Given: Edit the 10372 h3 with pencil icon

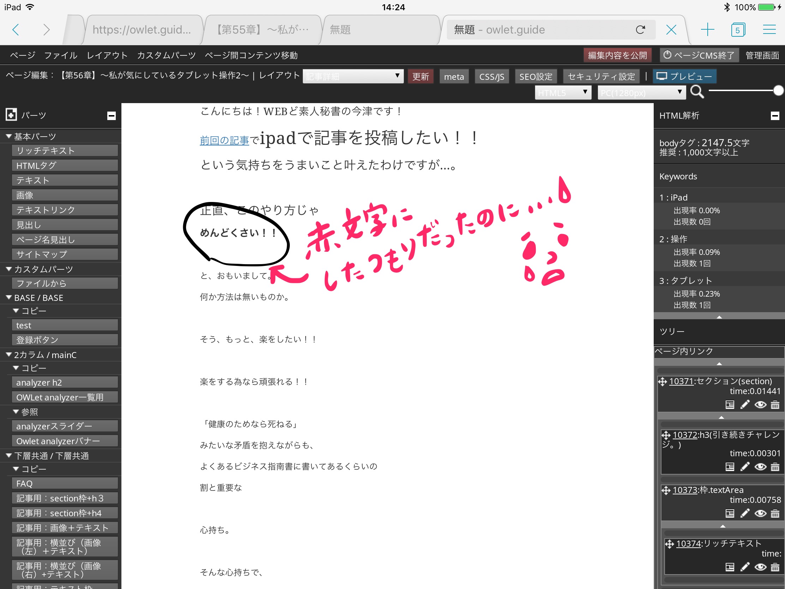Looking at the screenshot, I should [x=745, y=467].
